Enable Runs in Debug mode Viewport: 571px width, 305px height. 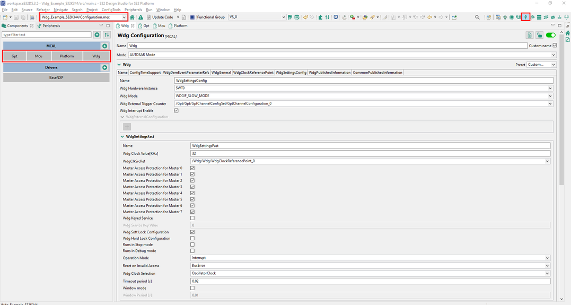tap(192, 251)
